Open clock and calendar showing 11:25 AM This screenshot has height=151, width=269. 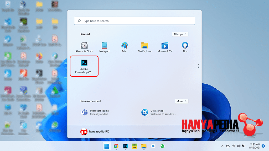pos(254,146)
